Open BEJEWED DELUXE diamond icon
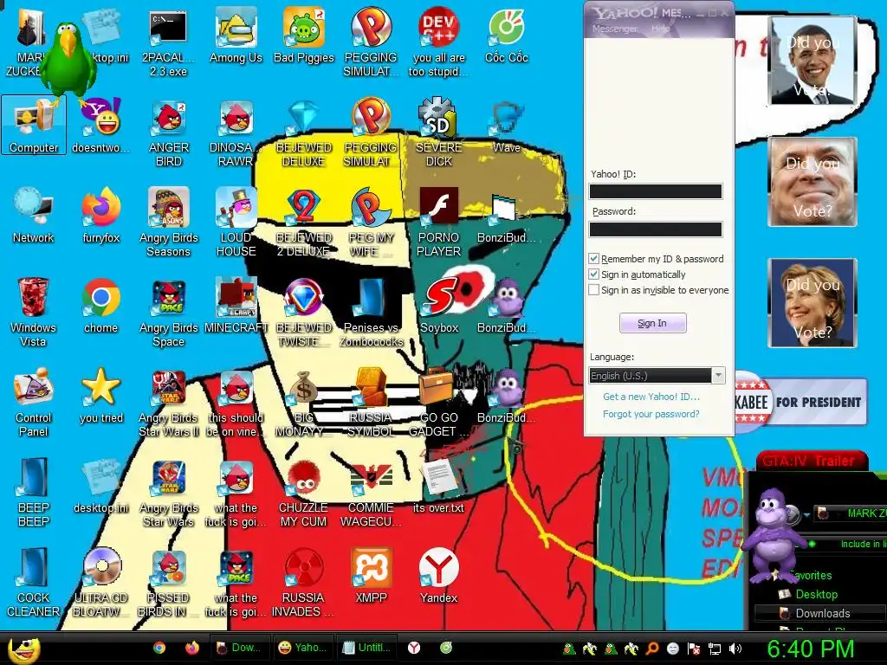This screenshot has width=887, height=665. point(304,133)
